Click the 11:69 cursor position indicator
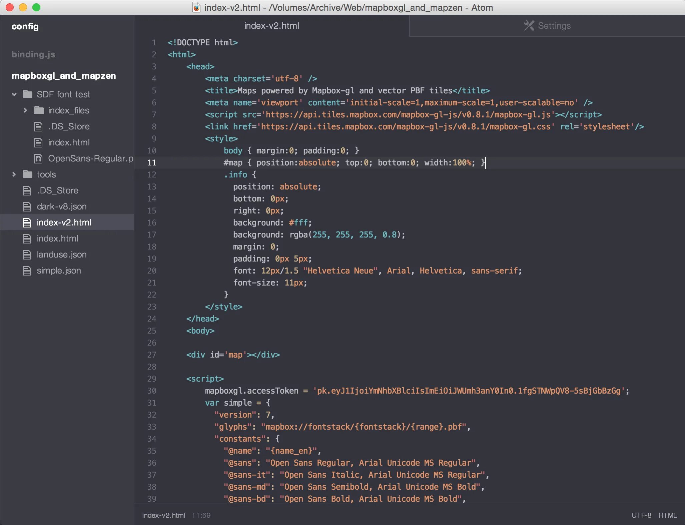 click(x=201, y=515)
